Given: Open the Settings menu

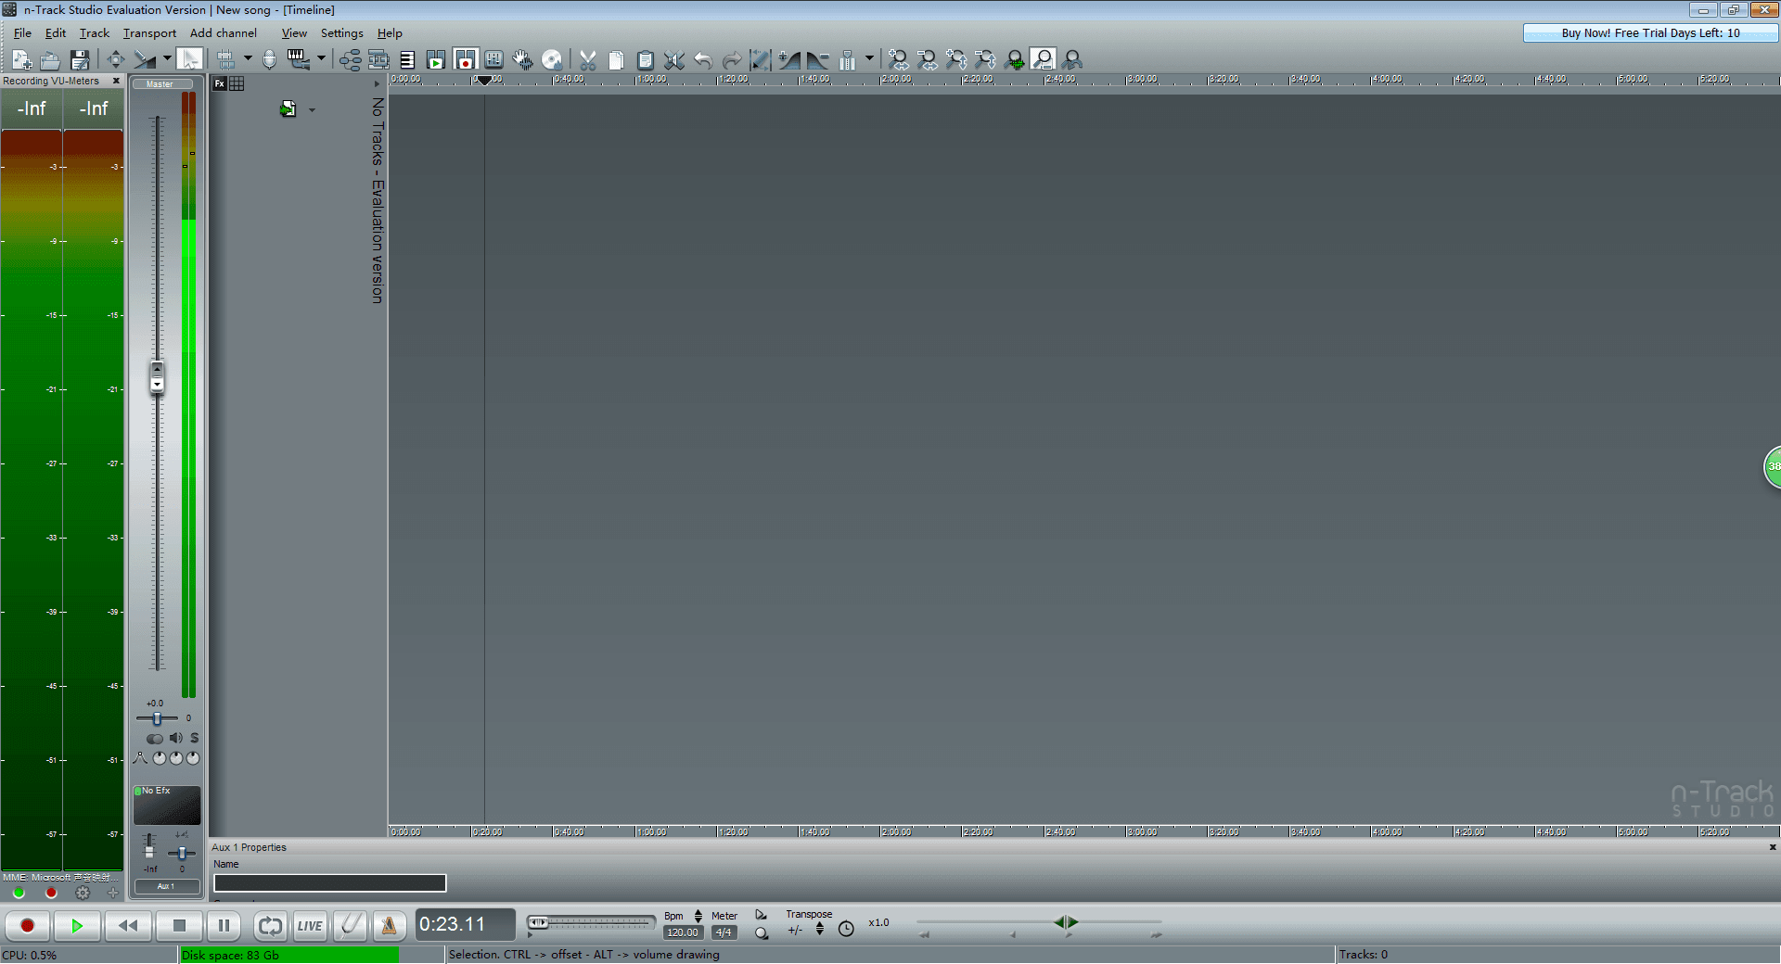Looking at the screenshot, I should [341, 32].
